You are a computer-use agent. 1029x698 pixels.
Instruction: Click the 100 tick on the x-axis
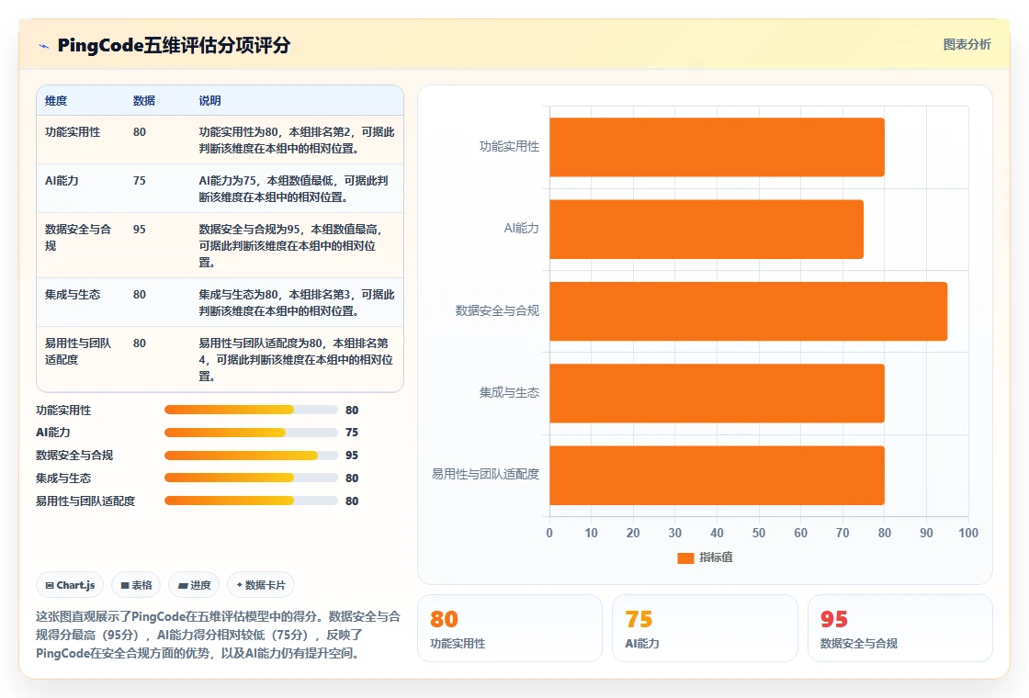tap(968, 533)
